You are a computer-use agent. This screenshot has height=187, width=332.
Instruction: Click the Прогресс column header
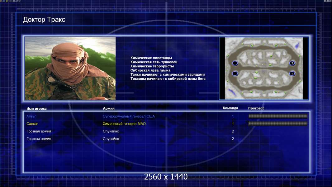tap(256, 108)
